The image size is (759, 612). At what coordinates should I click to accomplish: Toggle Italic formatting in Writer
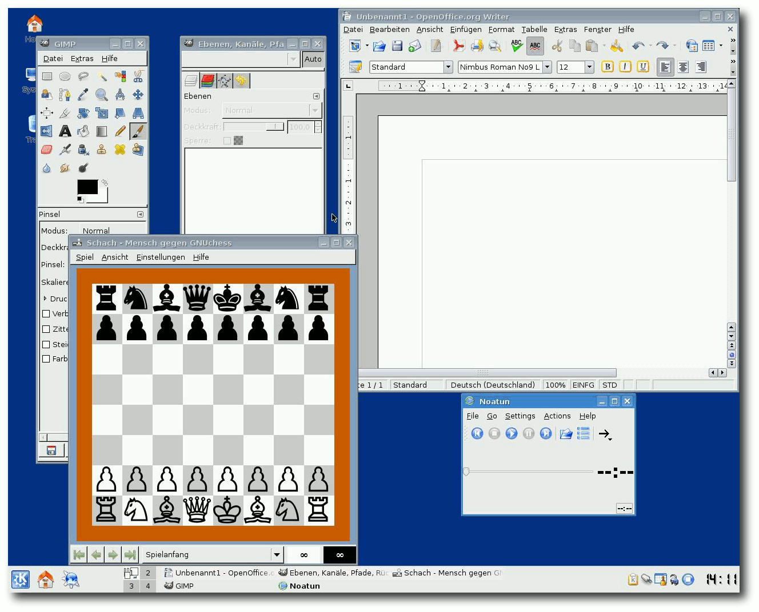625,67
